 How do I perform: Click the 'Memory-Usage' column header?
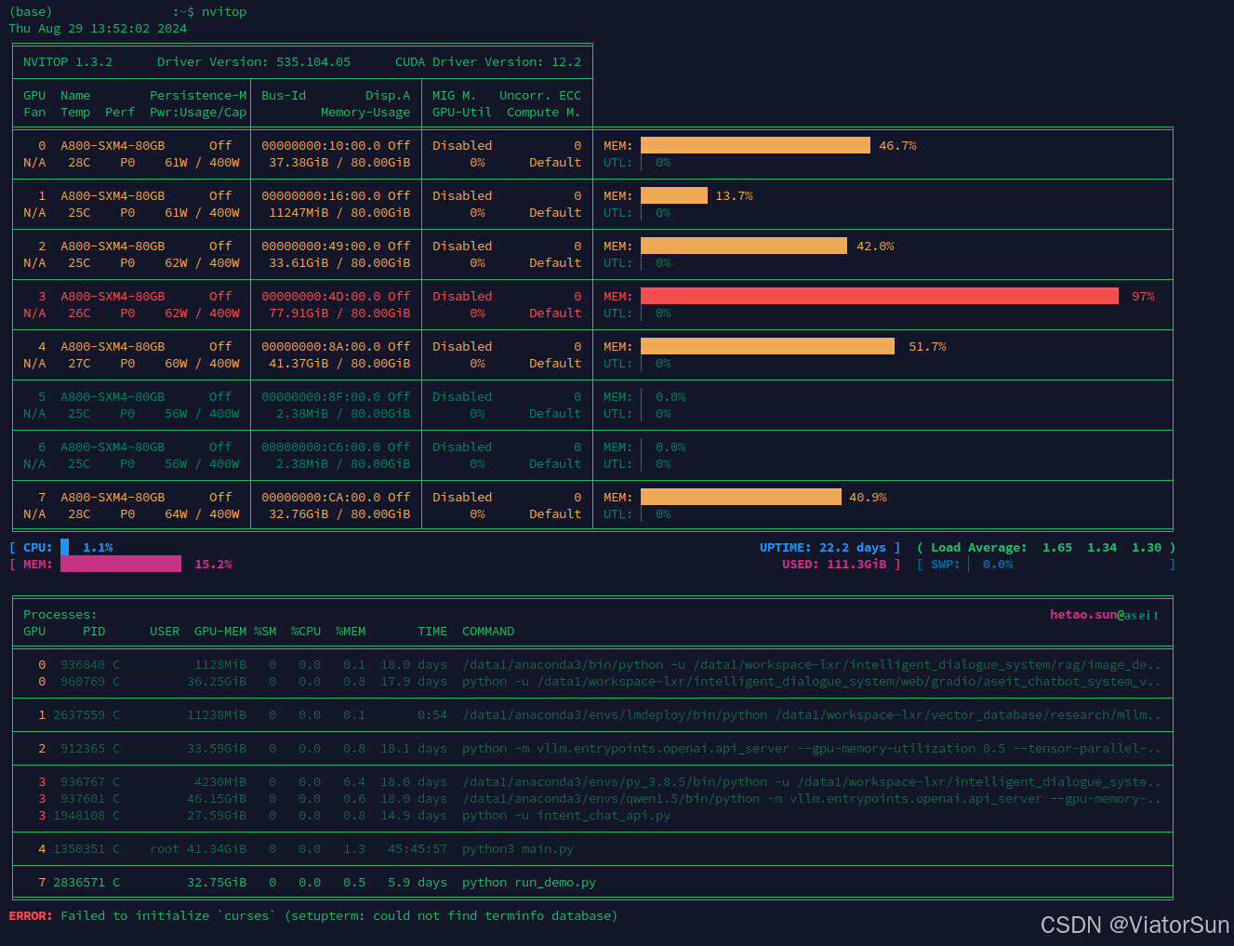click(365, 113)
